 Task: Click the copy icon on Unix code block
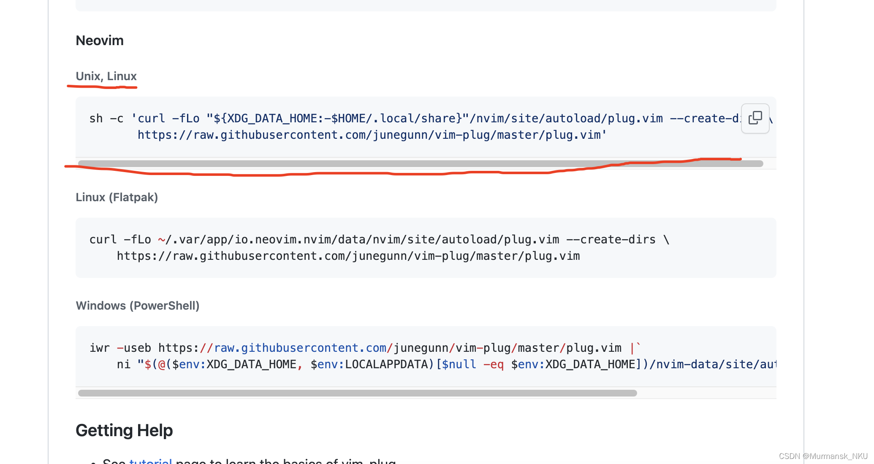(755, 118)
